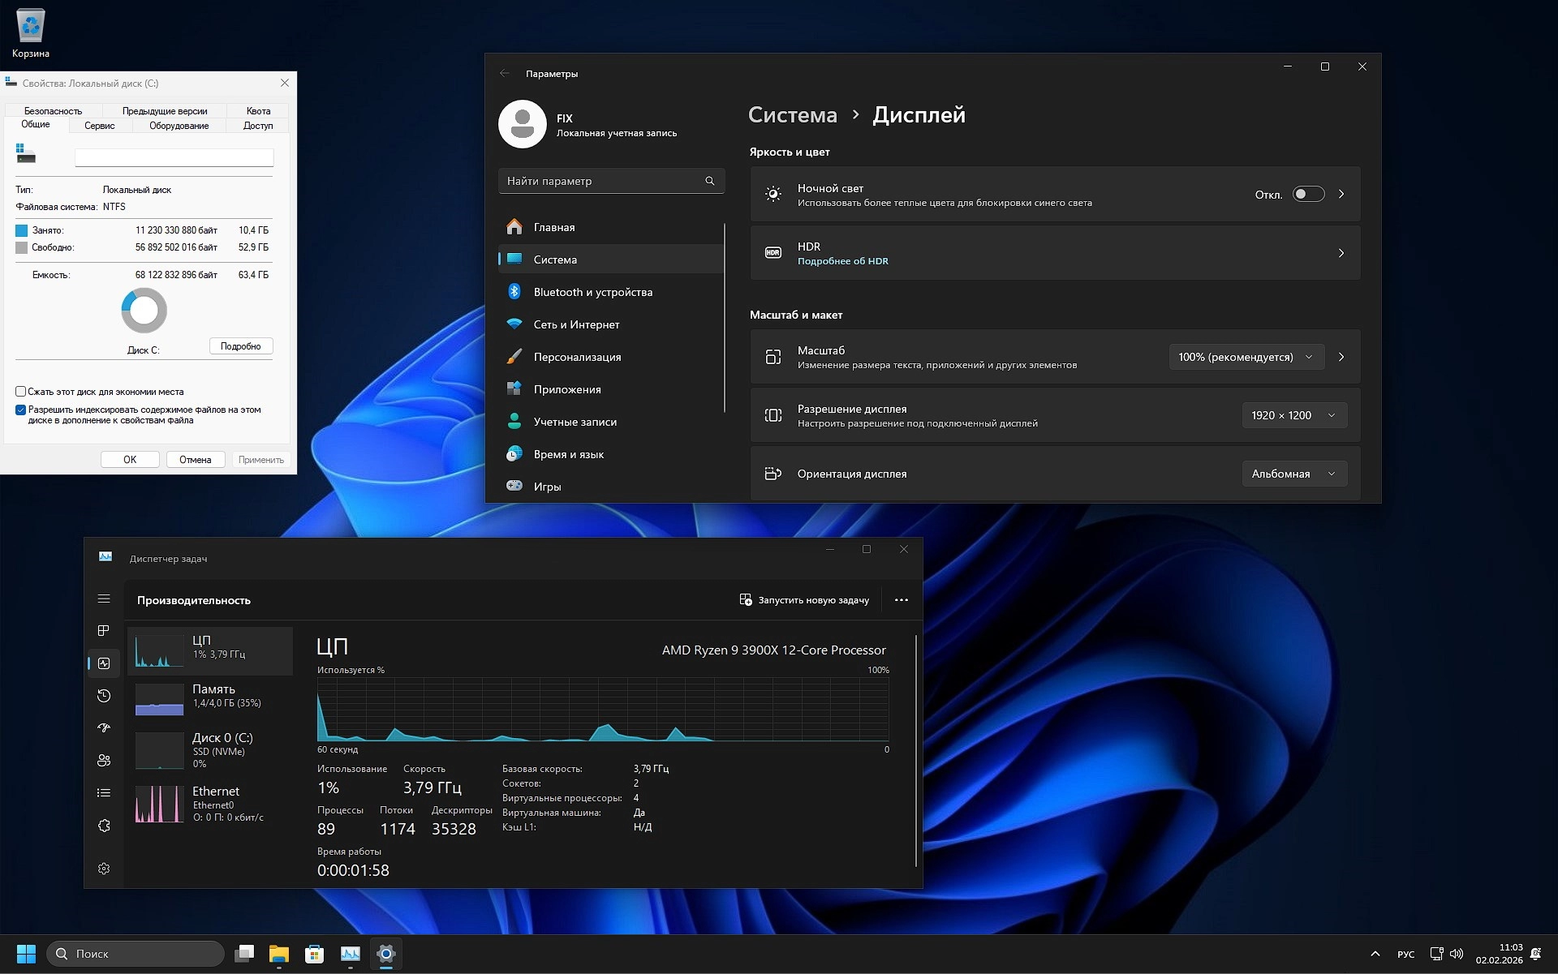The height and width of the screenshot is (974, 1558).
Task: Open Users page icon in Task Manager
Action: tap(104, 761)
